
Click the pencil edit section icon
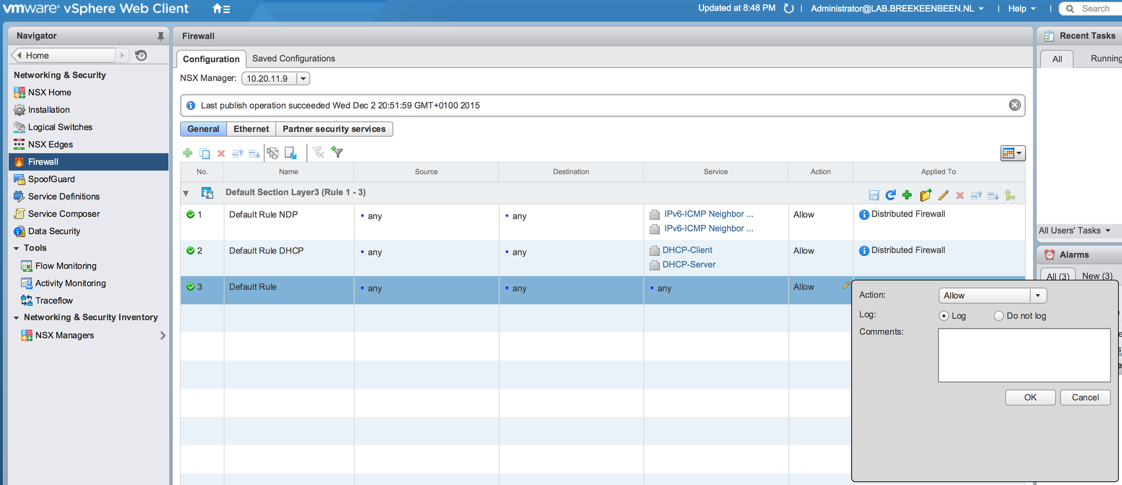tap(943, 195)
